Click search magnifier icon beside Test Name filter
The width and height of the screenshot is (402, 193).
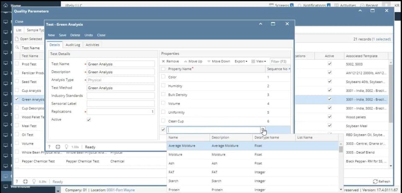tap(17, 48)
